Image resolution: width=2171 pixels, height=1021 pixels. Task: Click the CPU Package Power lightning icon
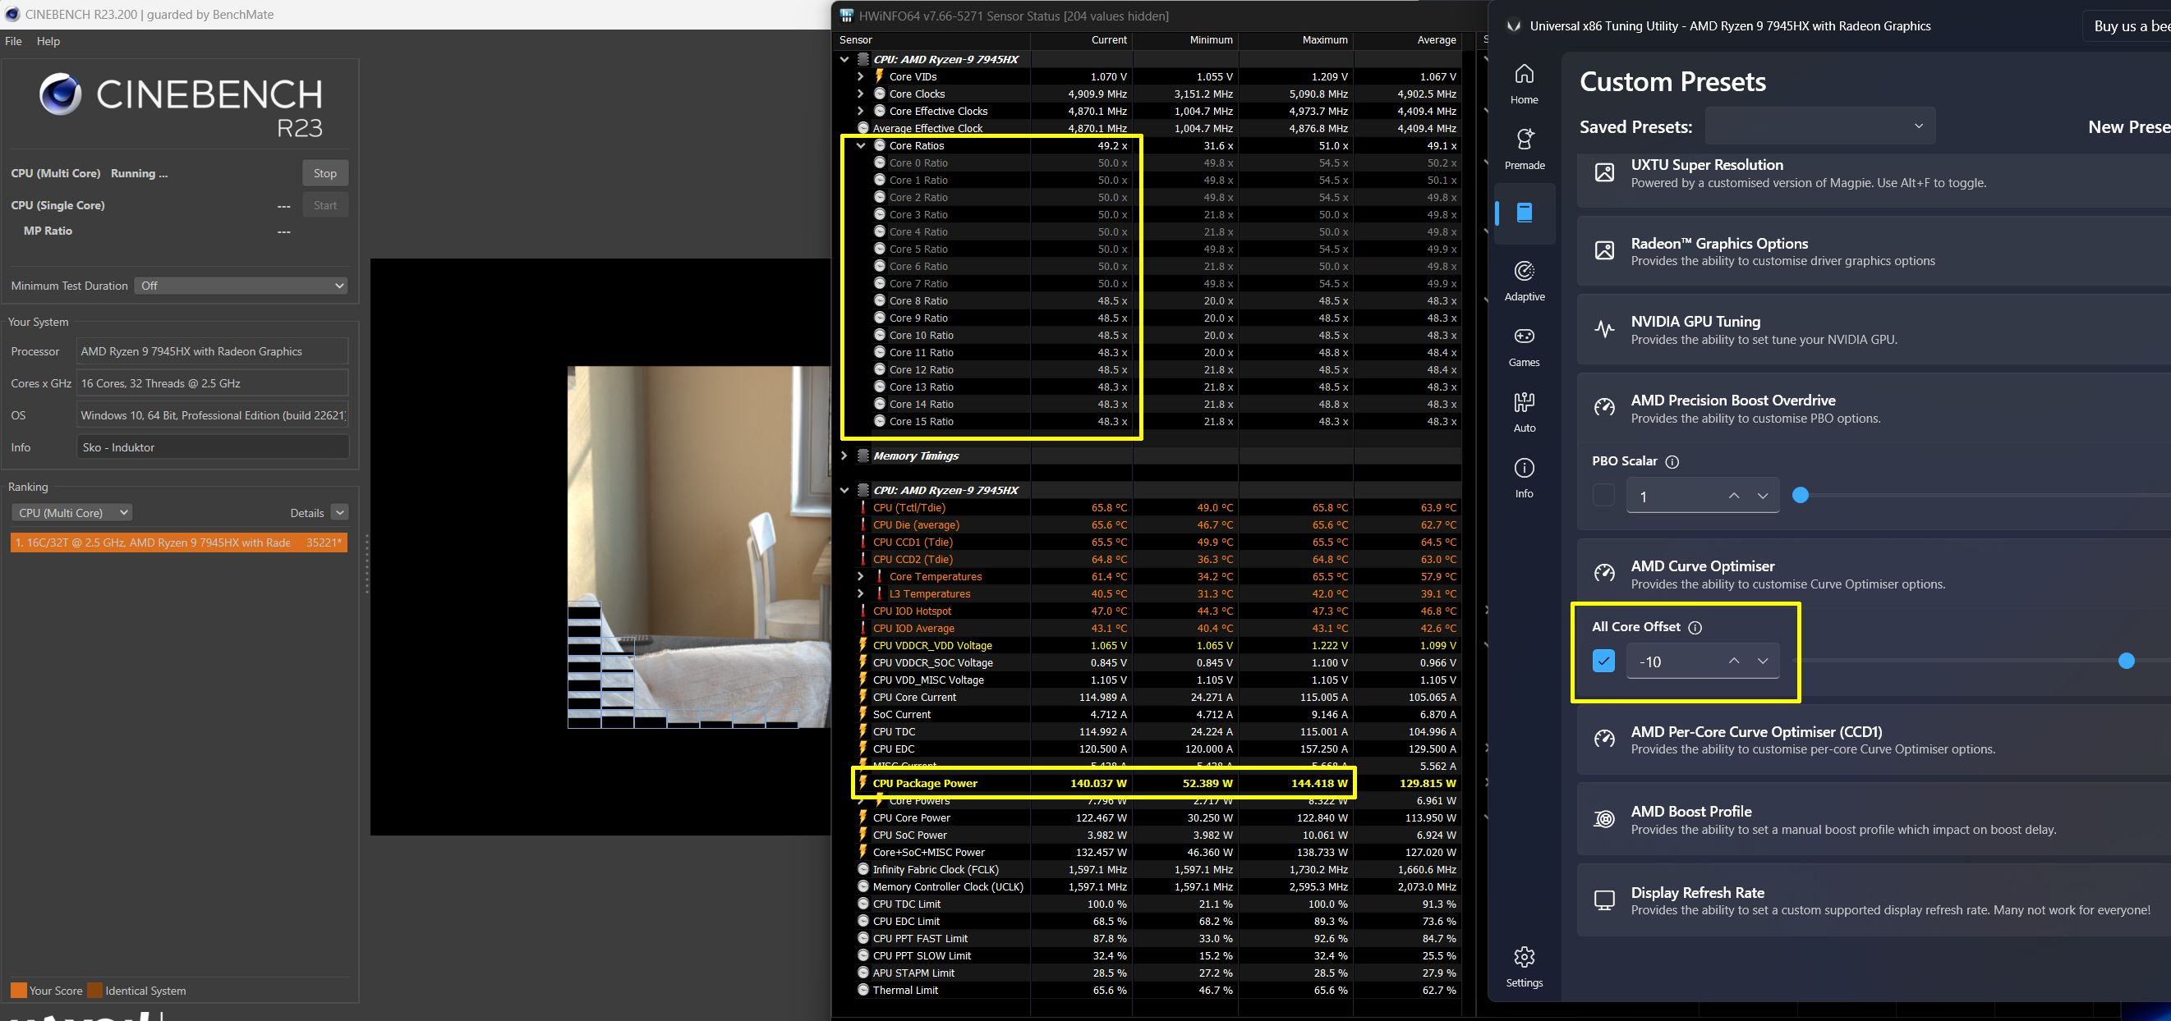tap(862, 783)
